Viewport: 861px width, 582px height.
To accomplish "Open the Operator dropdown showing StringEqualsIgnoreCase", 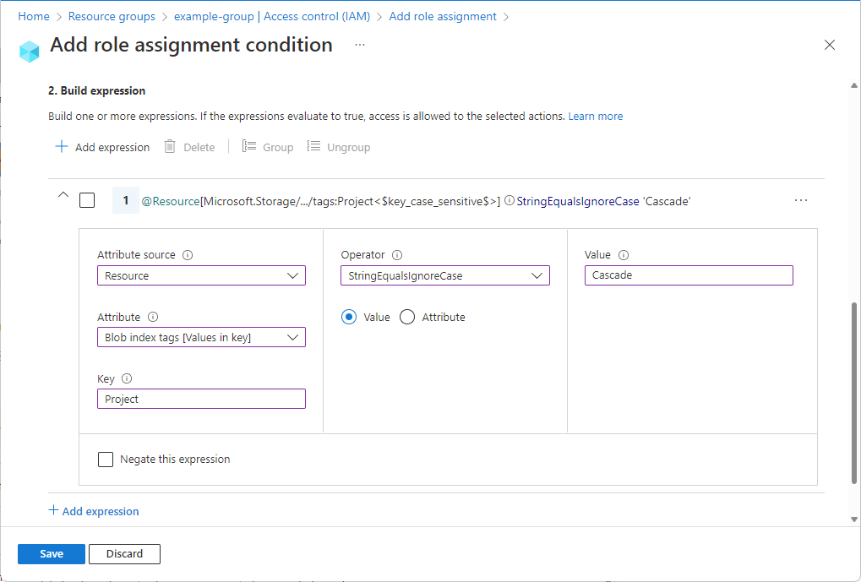I will click(x=444, y=275).
